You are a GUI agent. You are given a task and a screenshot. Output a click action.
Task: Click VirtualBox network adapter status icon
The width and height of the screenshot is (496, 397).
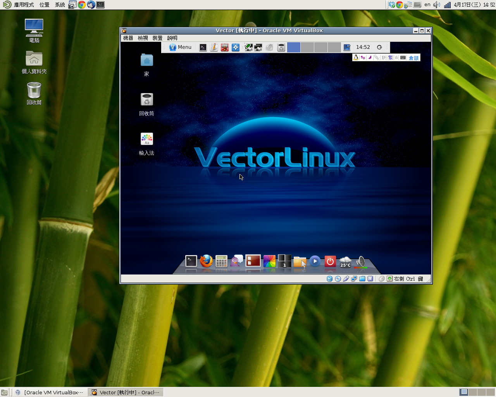tap(354, 279)
